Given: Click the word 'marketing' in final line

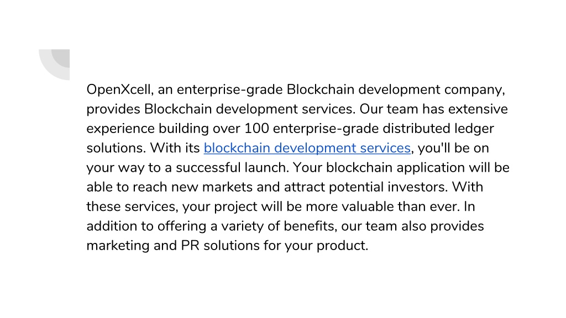Looking at the screenshot, I should click(118, 246).
